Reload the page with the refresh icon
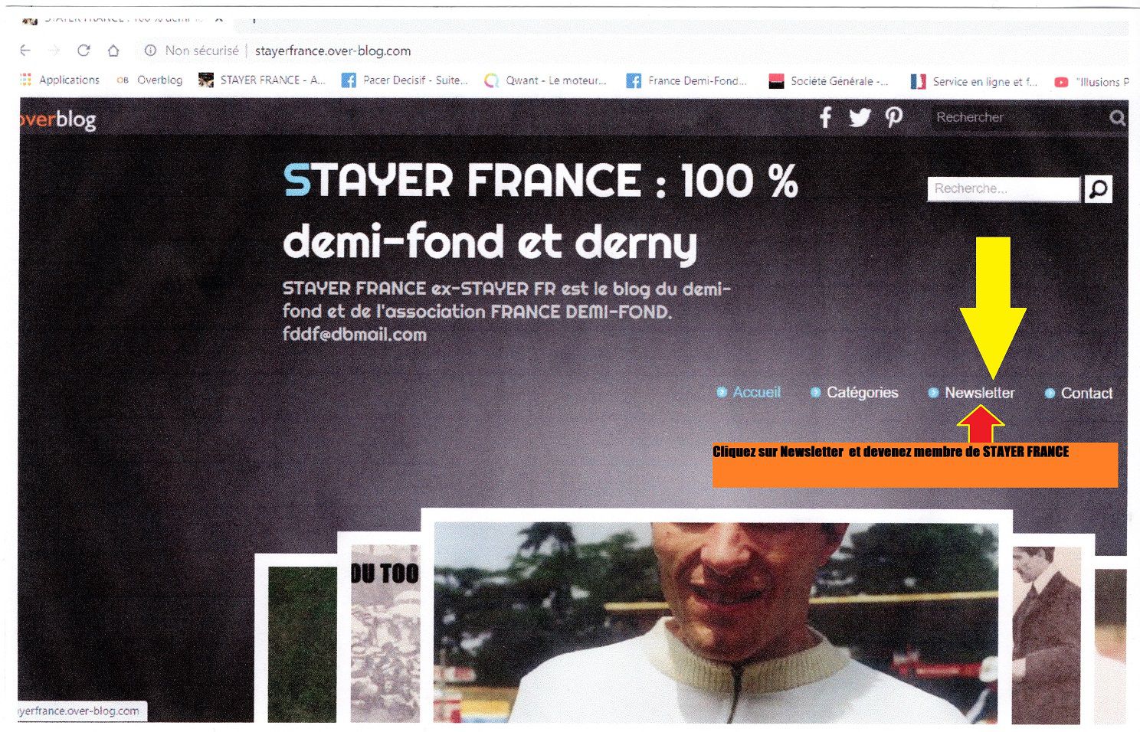1140x732 pixels. (x=84, y=51)
